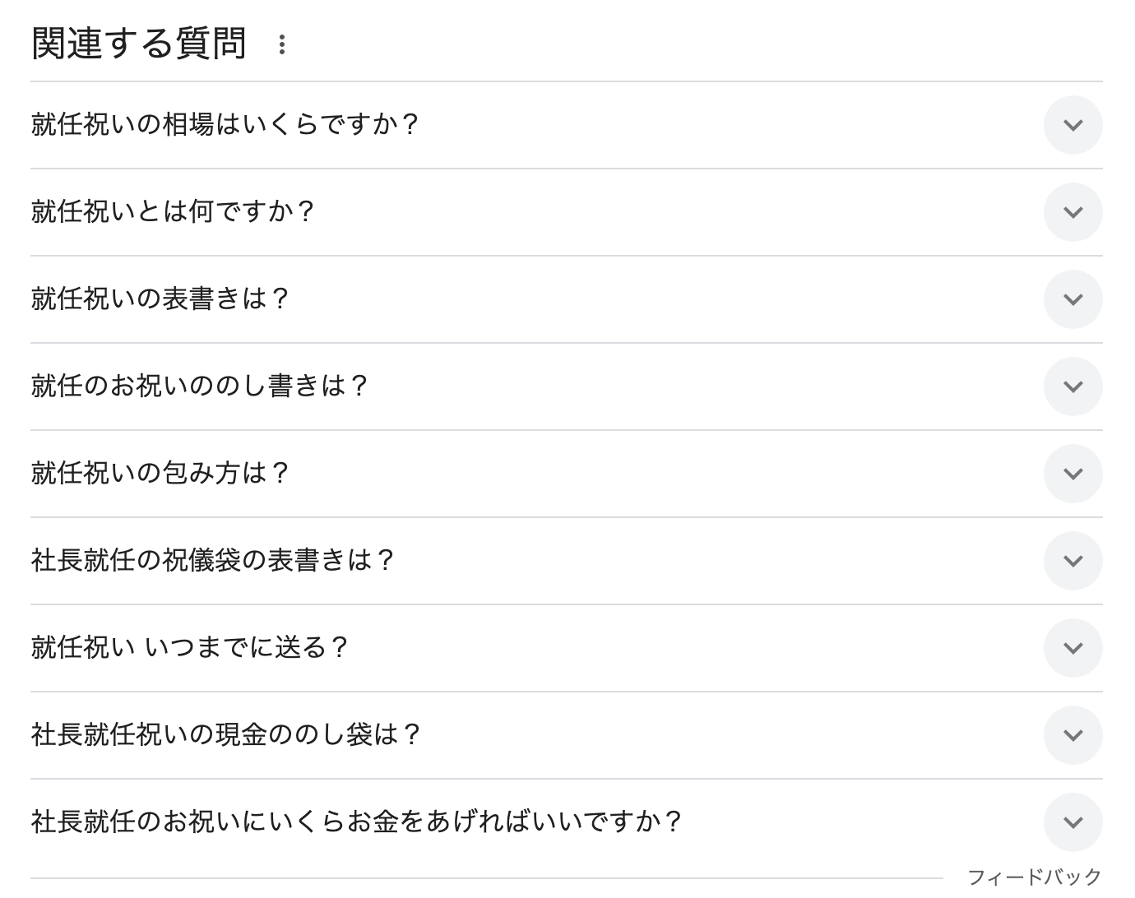Image resolution: width=1135 pixels, height=898 pixels.
Task: Select question text 就任祝い いつまでに送る？
Action: click(191, 648)
